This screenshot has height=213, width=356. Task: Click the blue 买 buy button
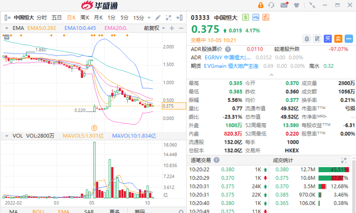tap(328, 39)
